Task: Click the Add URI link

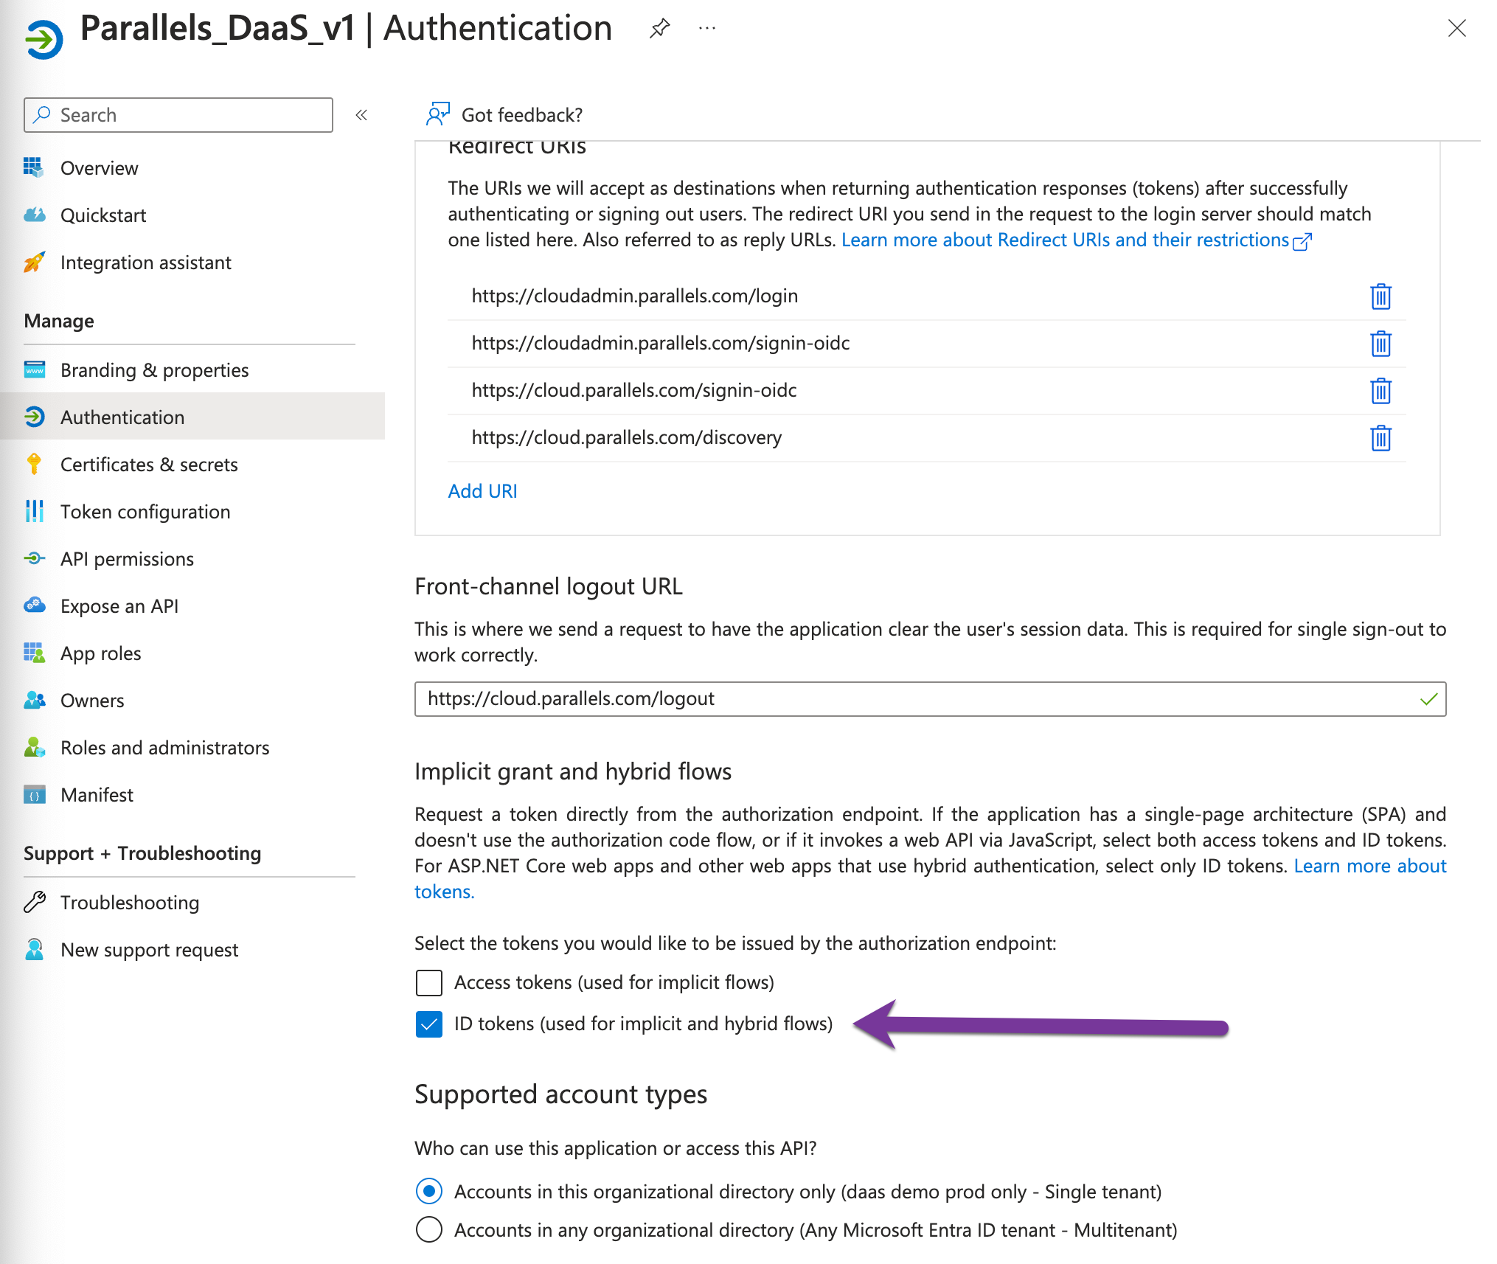Action: (x=482, y=491)
